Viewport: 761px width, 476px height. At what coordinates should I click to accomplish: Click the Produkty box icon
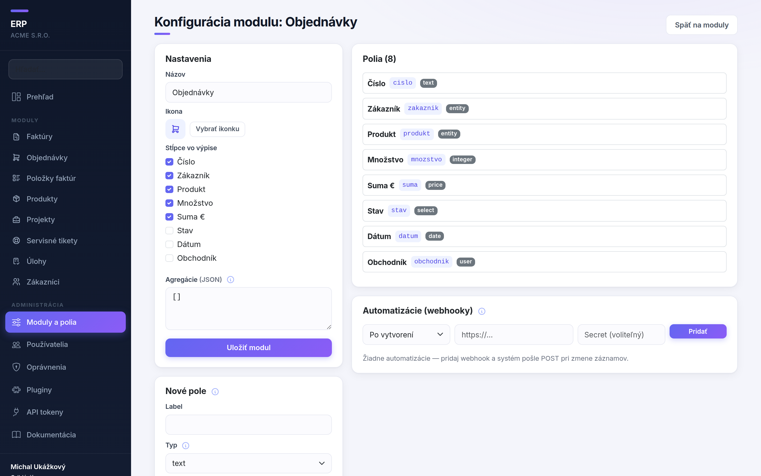(x=16, y=199)
